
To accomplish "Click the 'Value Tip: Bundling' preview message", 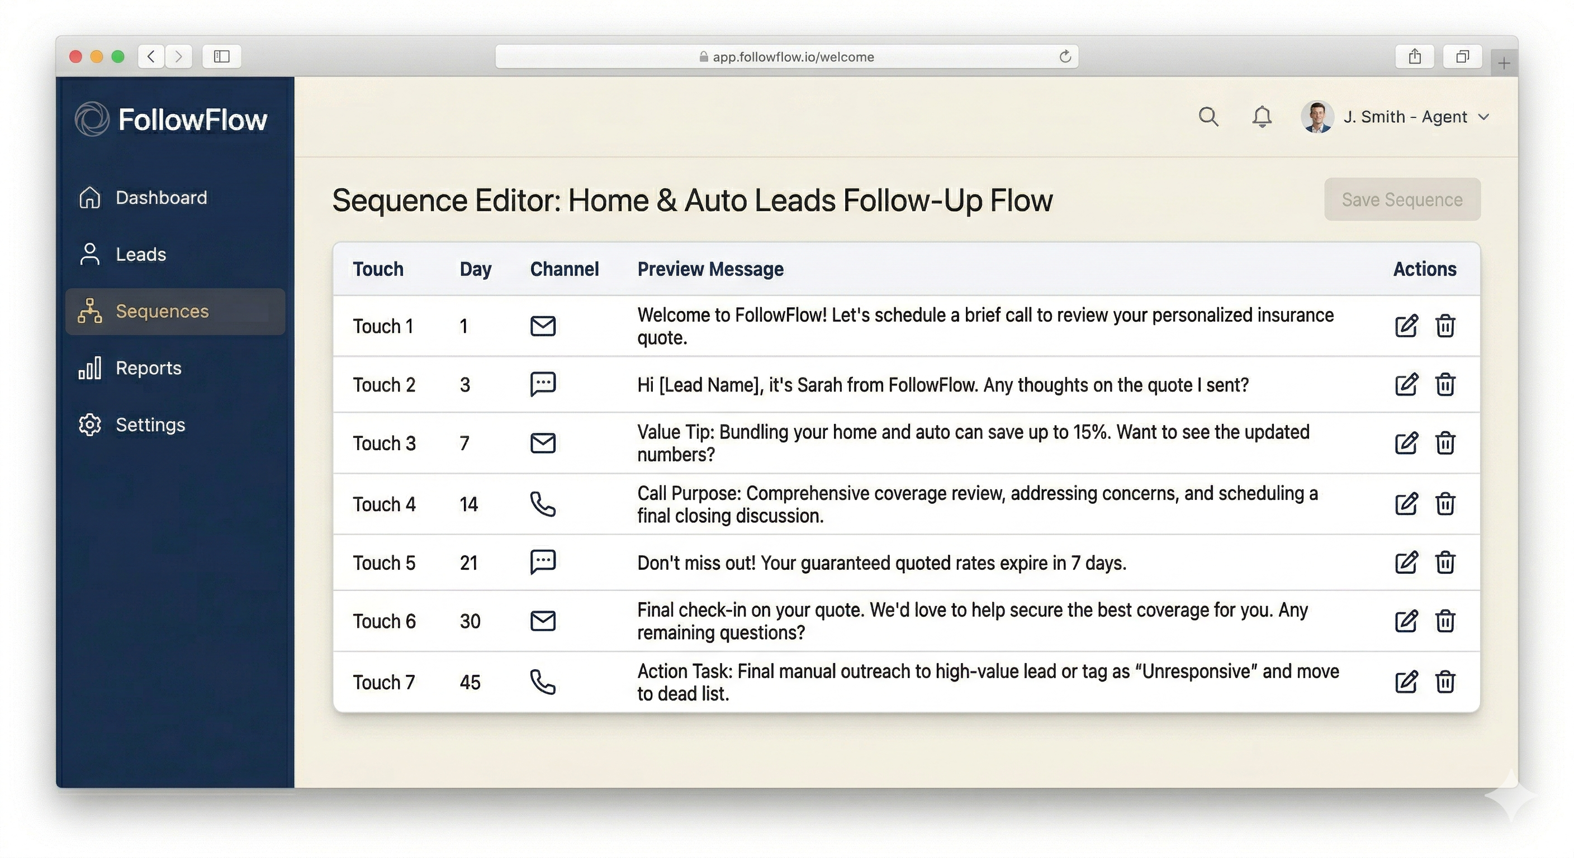I will (973, 444).
